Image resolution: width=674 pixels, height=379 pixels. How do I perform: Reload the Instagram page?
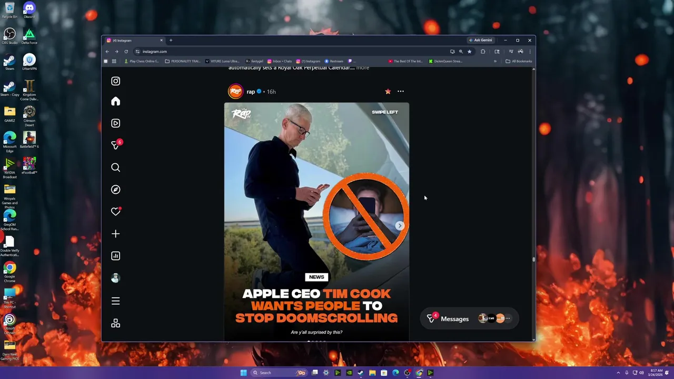[x=126, y=52]
